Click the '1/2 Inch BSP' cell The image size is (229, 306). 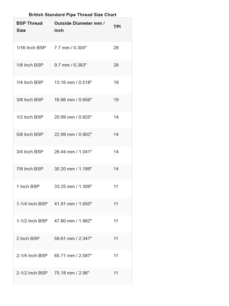[30, 117]
